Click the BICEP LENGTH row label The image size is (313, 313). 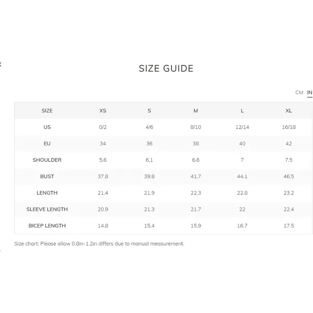47,225
